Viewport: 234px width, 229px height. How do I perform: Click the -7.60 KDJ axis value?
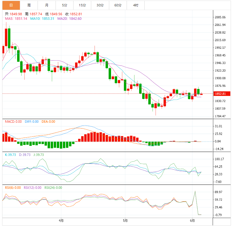point(218,182)
